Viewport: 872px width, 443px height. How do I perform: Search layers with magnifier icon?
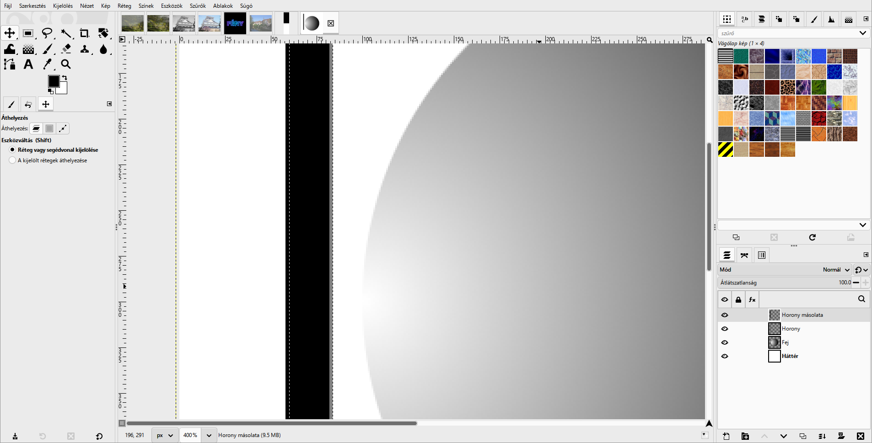pos(861,299)
